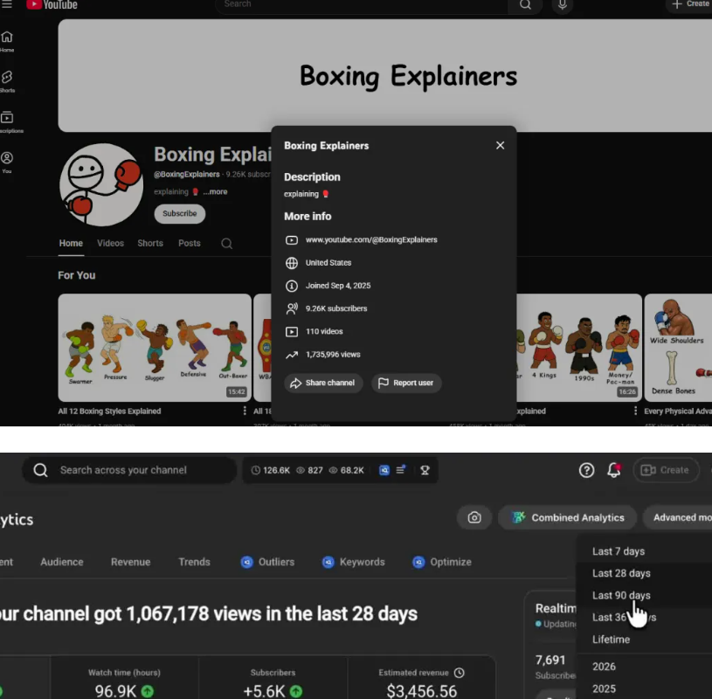Click the camera snapshot icon in Analytics
This screenshot has width=712, height=699.
[474, 517]
